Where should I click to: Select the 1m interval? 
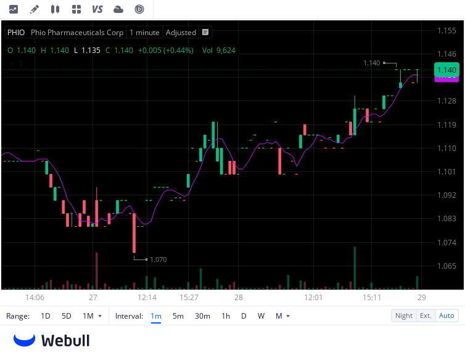tap(156, 316)
